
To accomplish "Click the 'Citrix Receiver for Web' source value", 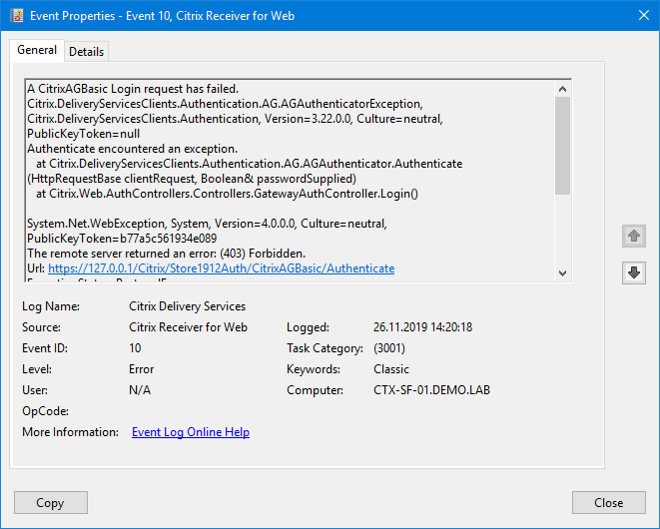I will coord(188,327).
